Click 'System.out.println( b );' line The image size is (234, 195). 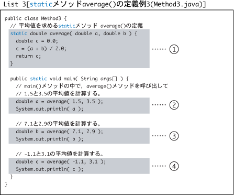click(x=50, y=139)
